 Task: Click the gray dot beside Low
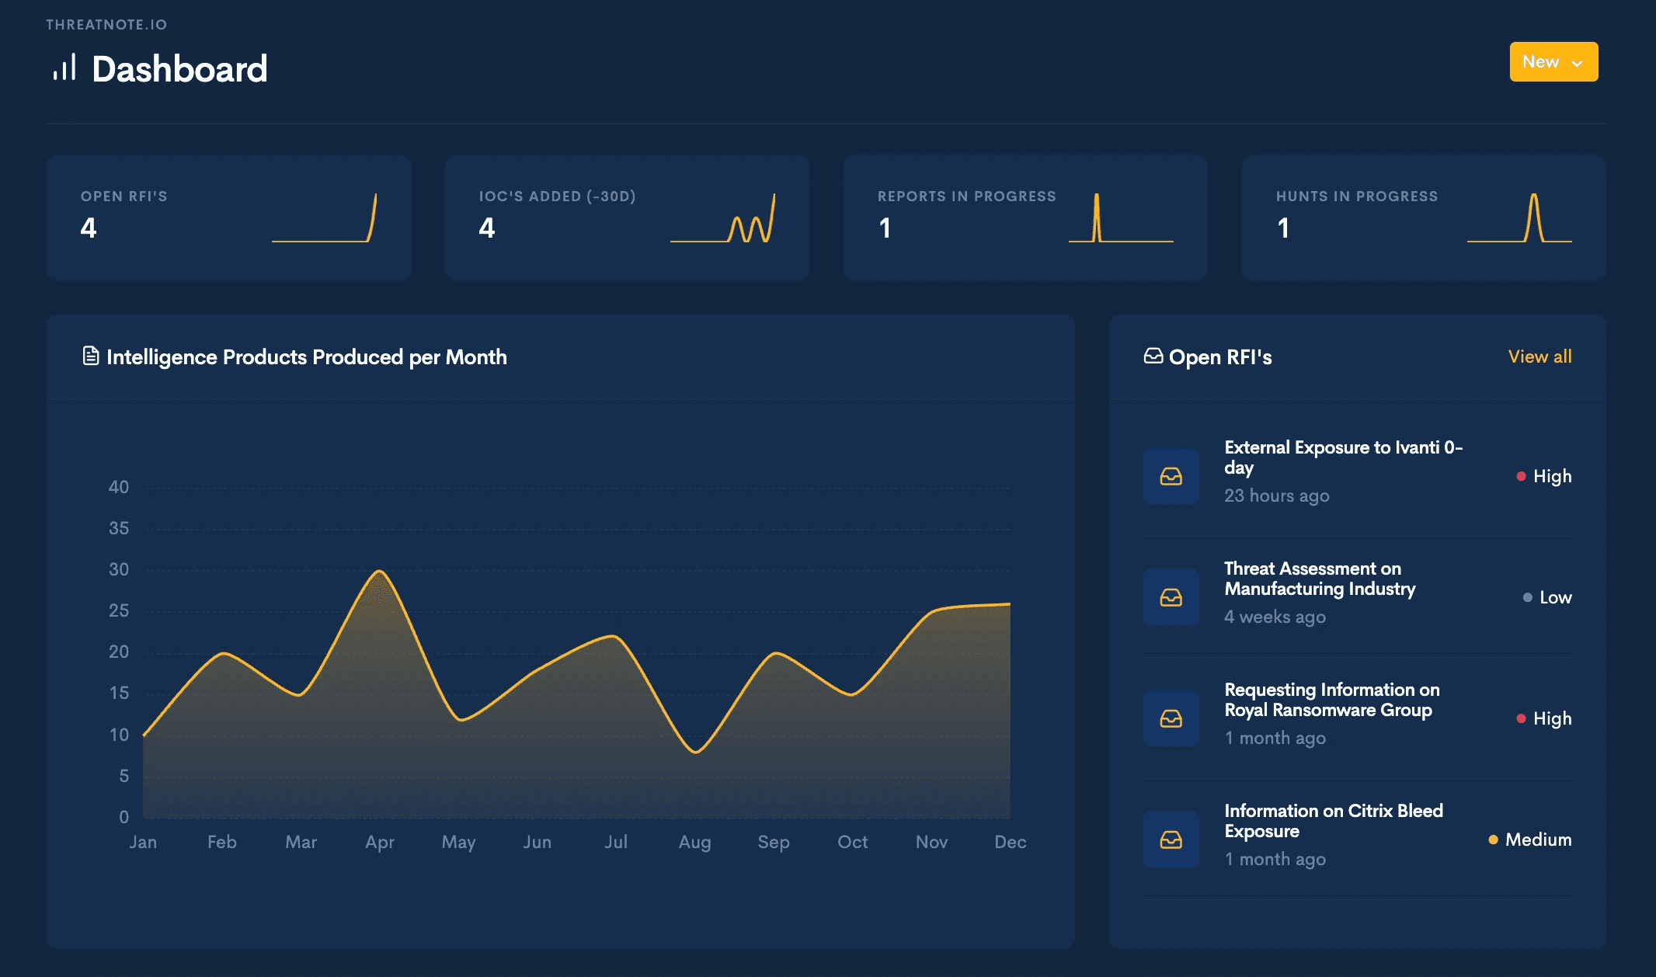pyautogui.click(x=1527, y=597)
